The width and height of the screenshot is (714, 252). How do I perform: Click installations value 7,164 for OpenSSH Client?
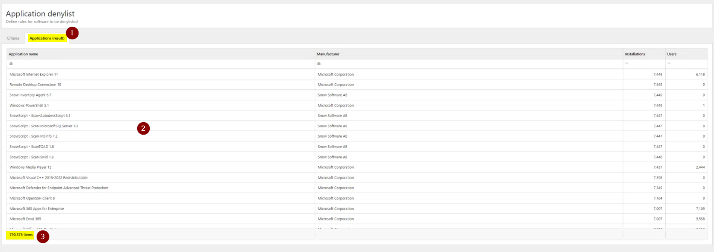tap(658, 198)
